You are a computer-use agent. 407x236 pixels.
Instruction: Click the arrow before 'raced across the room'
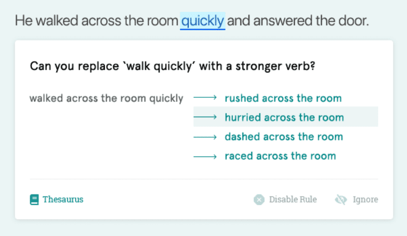point(205,157)
